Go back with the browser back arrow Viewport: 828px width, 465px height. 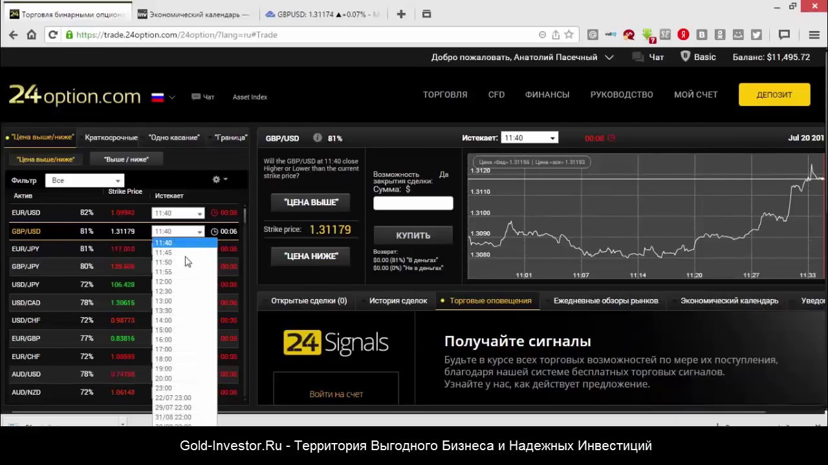14,35
